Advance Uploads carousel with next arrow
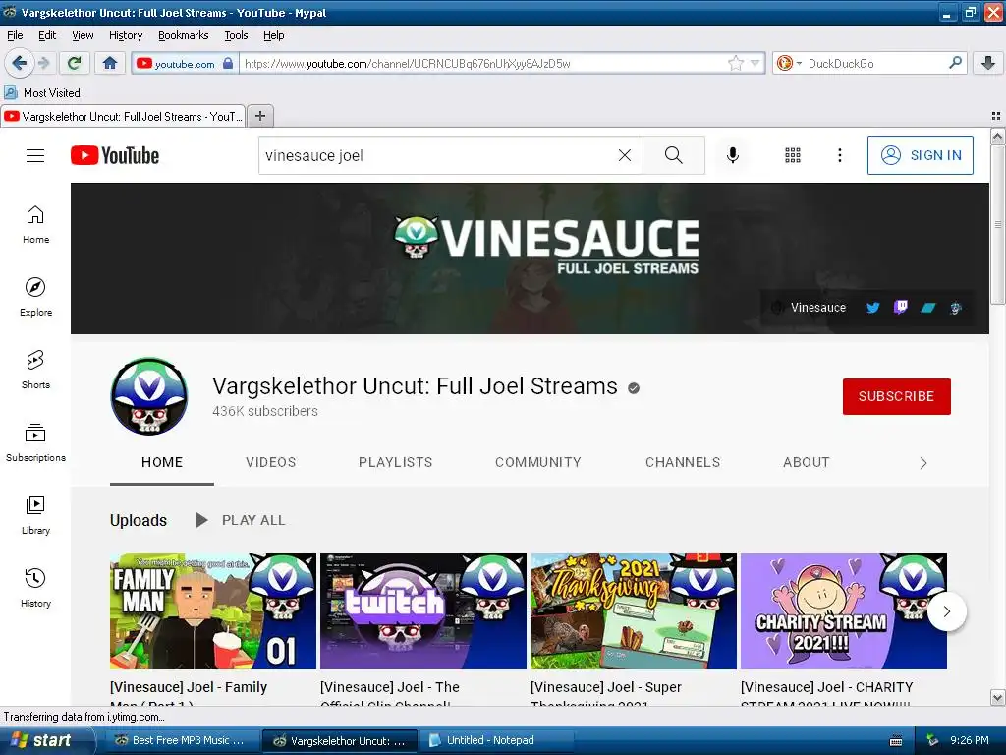 [946, 611]
